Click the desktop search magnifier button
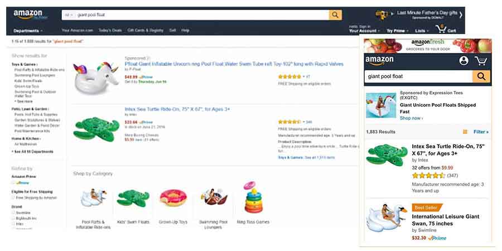This screenshot has height=251, width=502. click(335, 15)
